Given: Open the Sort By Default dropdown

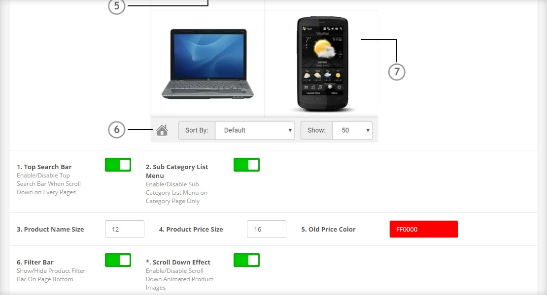Looking at the screenshot, I should [x=255, y=130].
